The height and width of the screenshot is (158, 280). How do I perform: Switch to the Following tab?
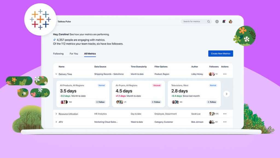click(58, 53)
